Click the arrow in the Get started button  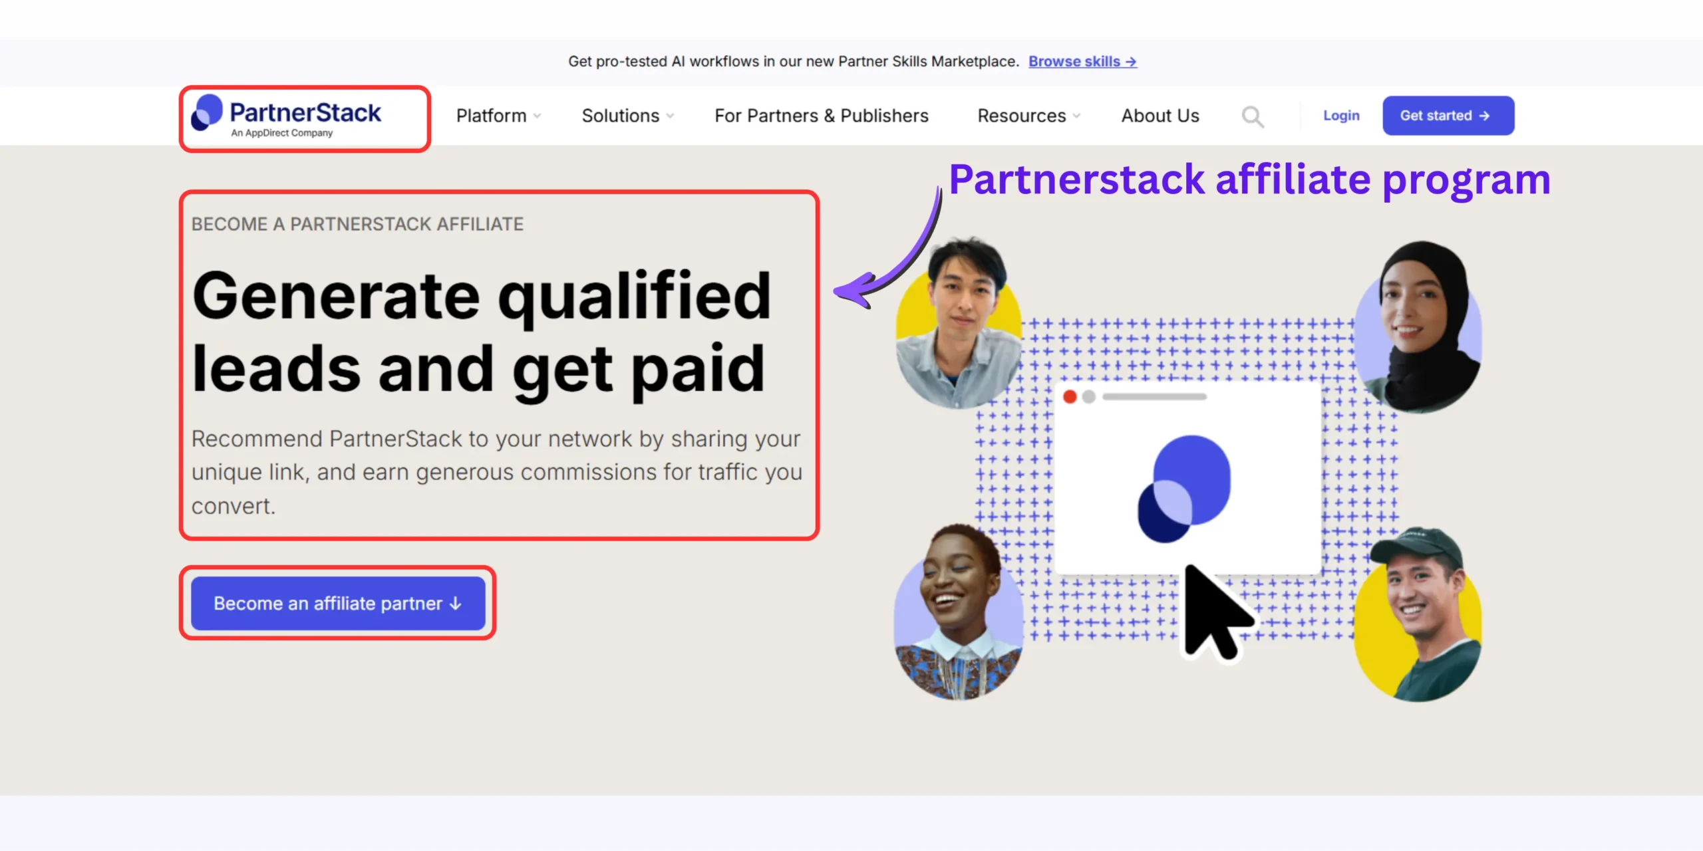pyautogui.click(x=1484, y=116)
